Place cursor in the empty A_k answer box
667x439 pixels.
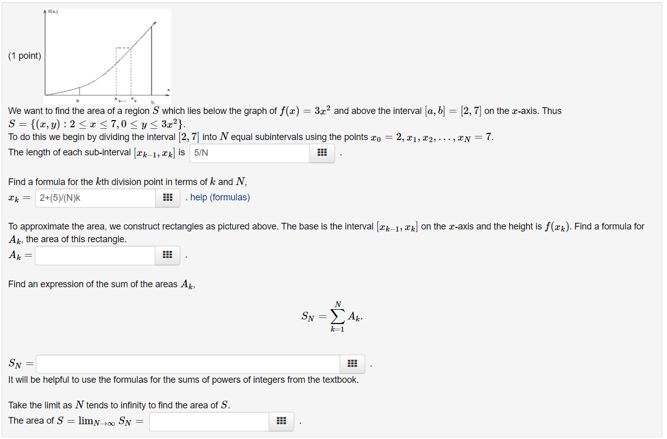94,255
